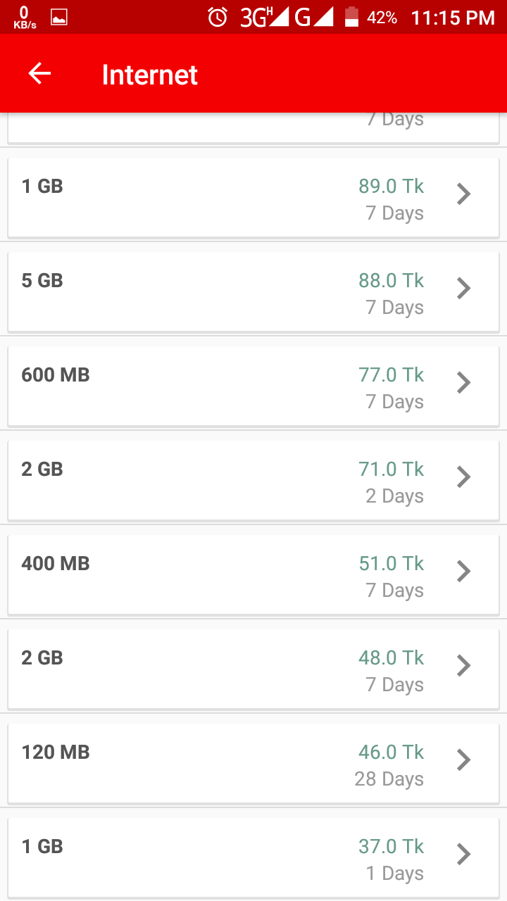
Task: Choose the 600 MB package label
Action: coord(56,375)
